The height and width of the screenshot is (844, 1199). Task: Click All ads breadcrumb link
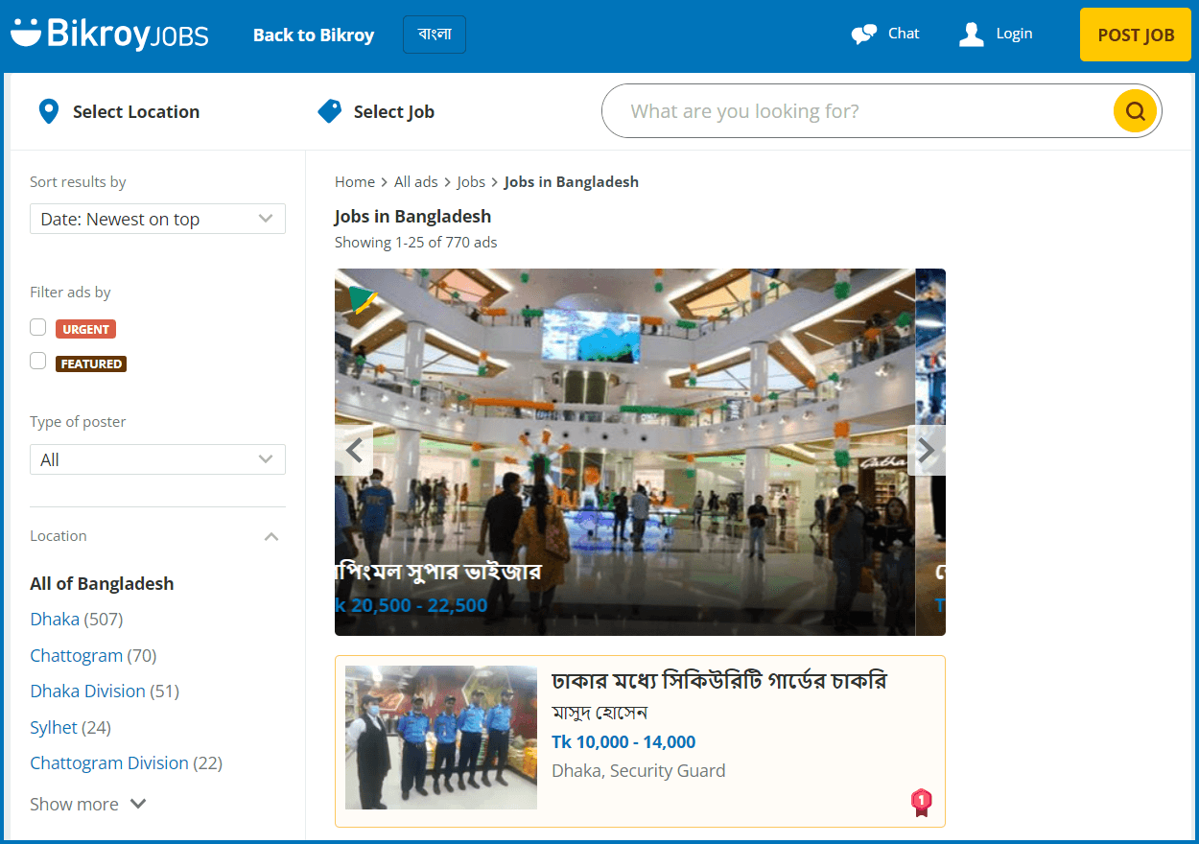416,181
